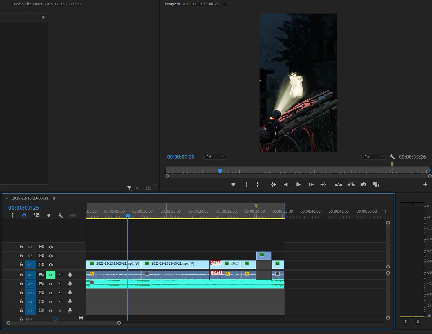The image size is (432, 334).
Task: Toggle snapping with the magnet icon
Action: click(24, 215)
